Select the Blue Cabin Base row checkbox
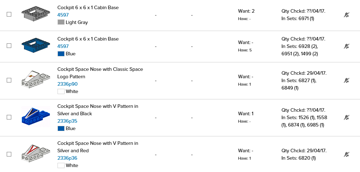The image size is (360, 172). tap(9, 46)
